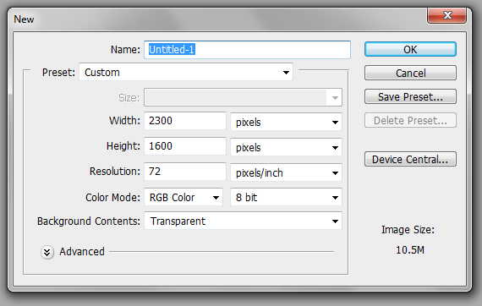Open the 8 bit depth dropdown
The image size is (482, 306).
pos(286,197)
